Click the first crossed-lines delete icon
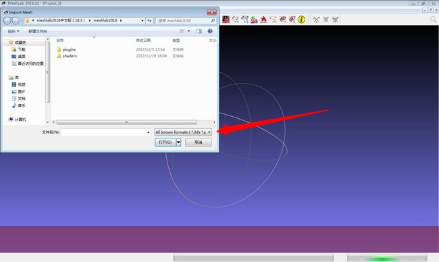Image resolution: width=439 pixels, height=262 pixels. 316,20
